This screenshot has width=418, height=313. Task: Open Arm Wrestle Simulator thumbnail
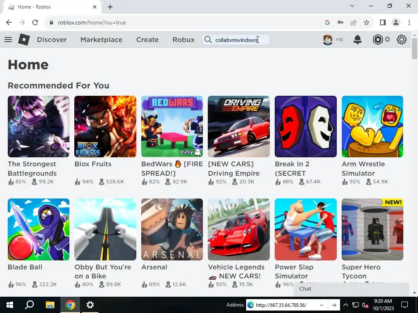372,126
